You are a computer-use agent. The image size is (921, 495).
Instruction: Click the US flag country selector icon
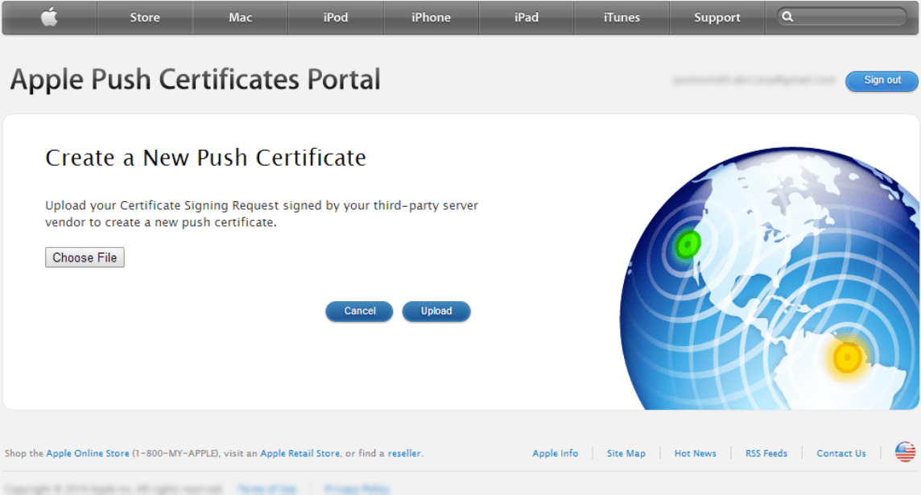[x=905, y=452]
